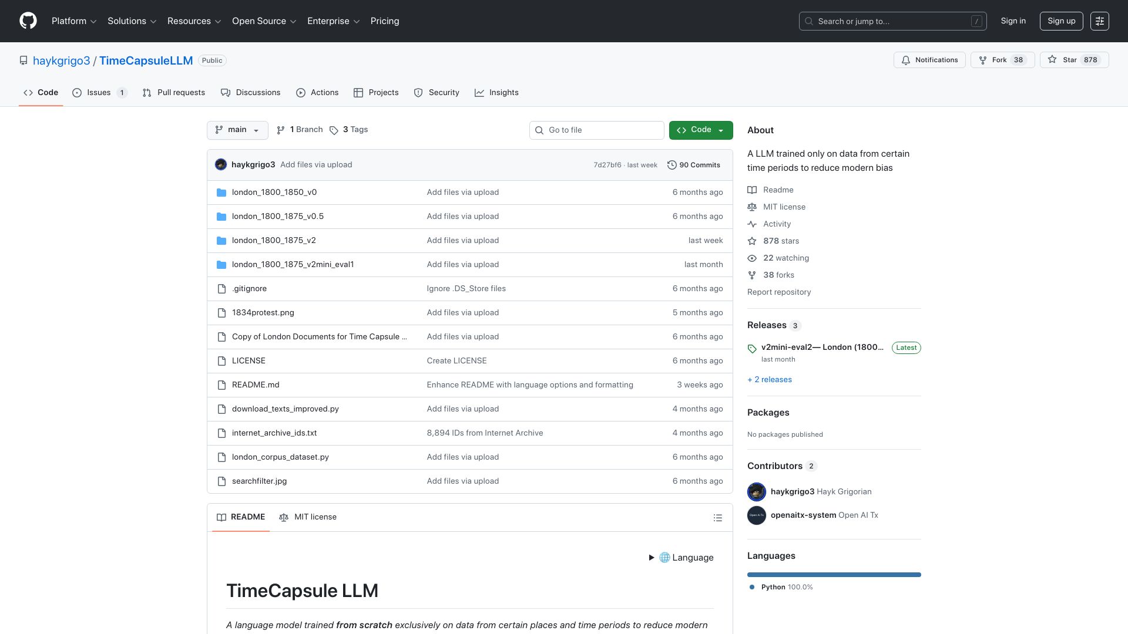This screenshot has height=634, width=1128.
Task: Open london_corpus_dataset.py file
Action: pyautogui.click(x=280, y=457)
